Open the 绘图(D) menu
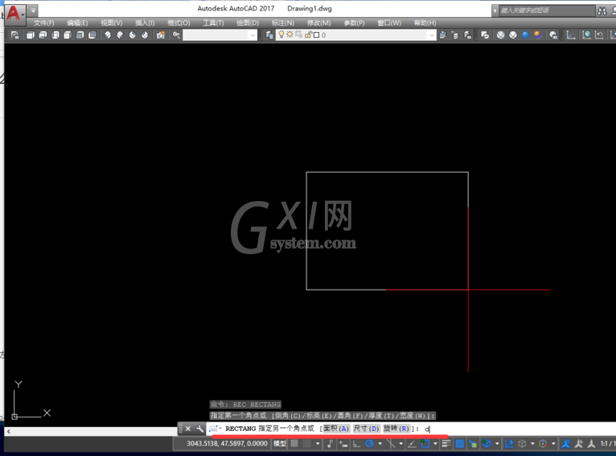The height and width of the screenshot is (456, 616). coord(248,23)
